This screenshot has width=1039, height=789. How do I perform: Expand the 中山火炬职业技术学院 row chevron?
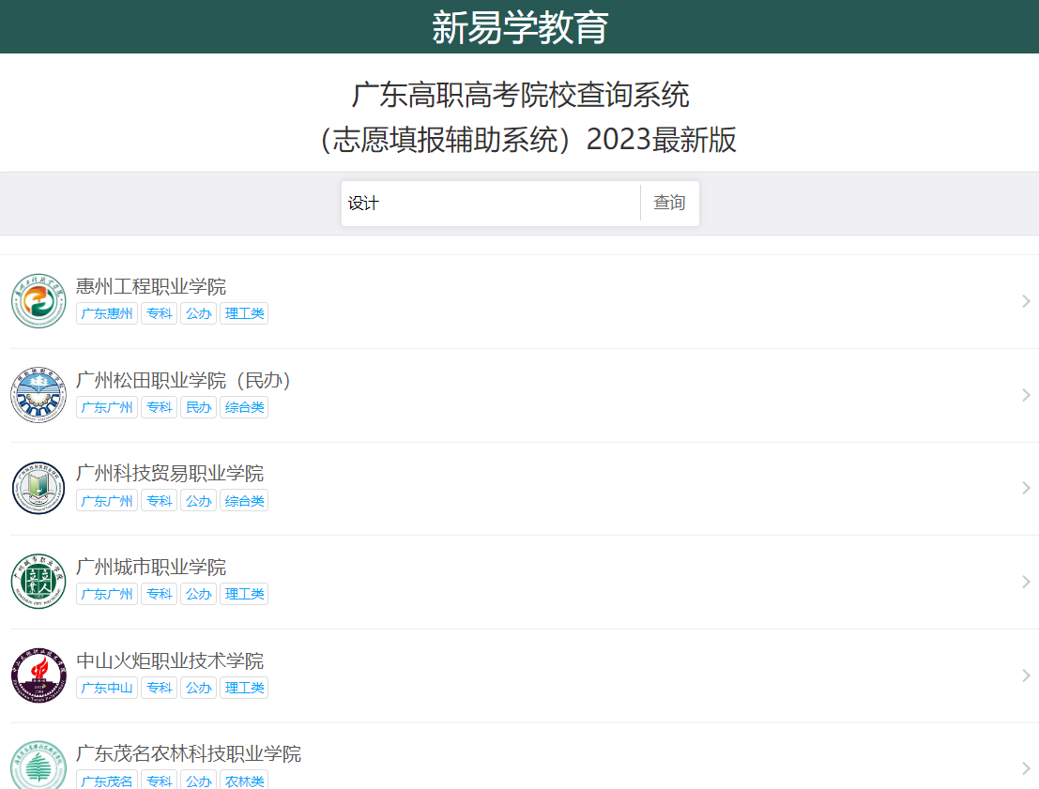1025,675
